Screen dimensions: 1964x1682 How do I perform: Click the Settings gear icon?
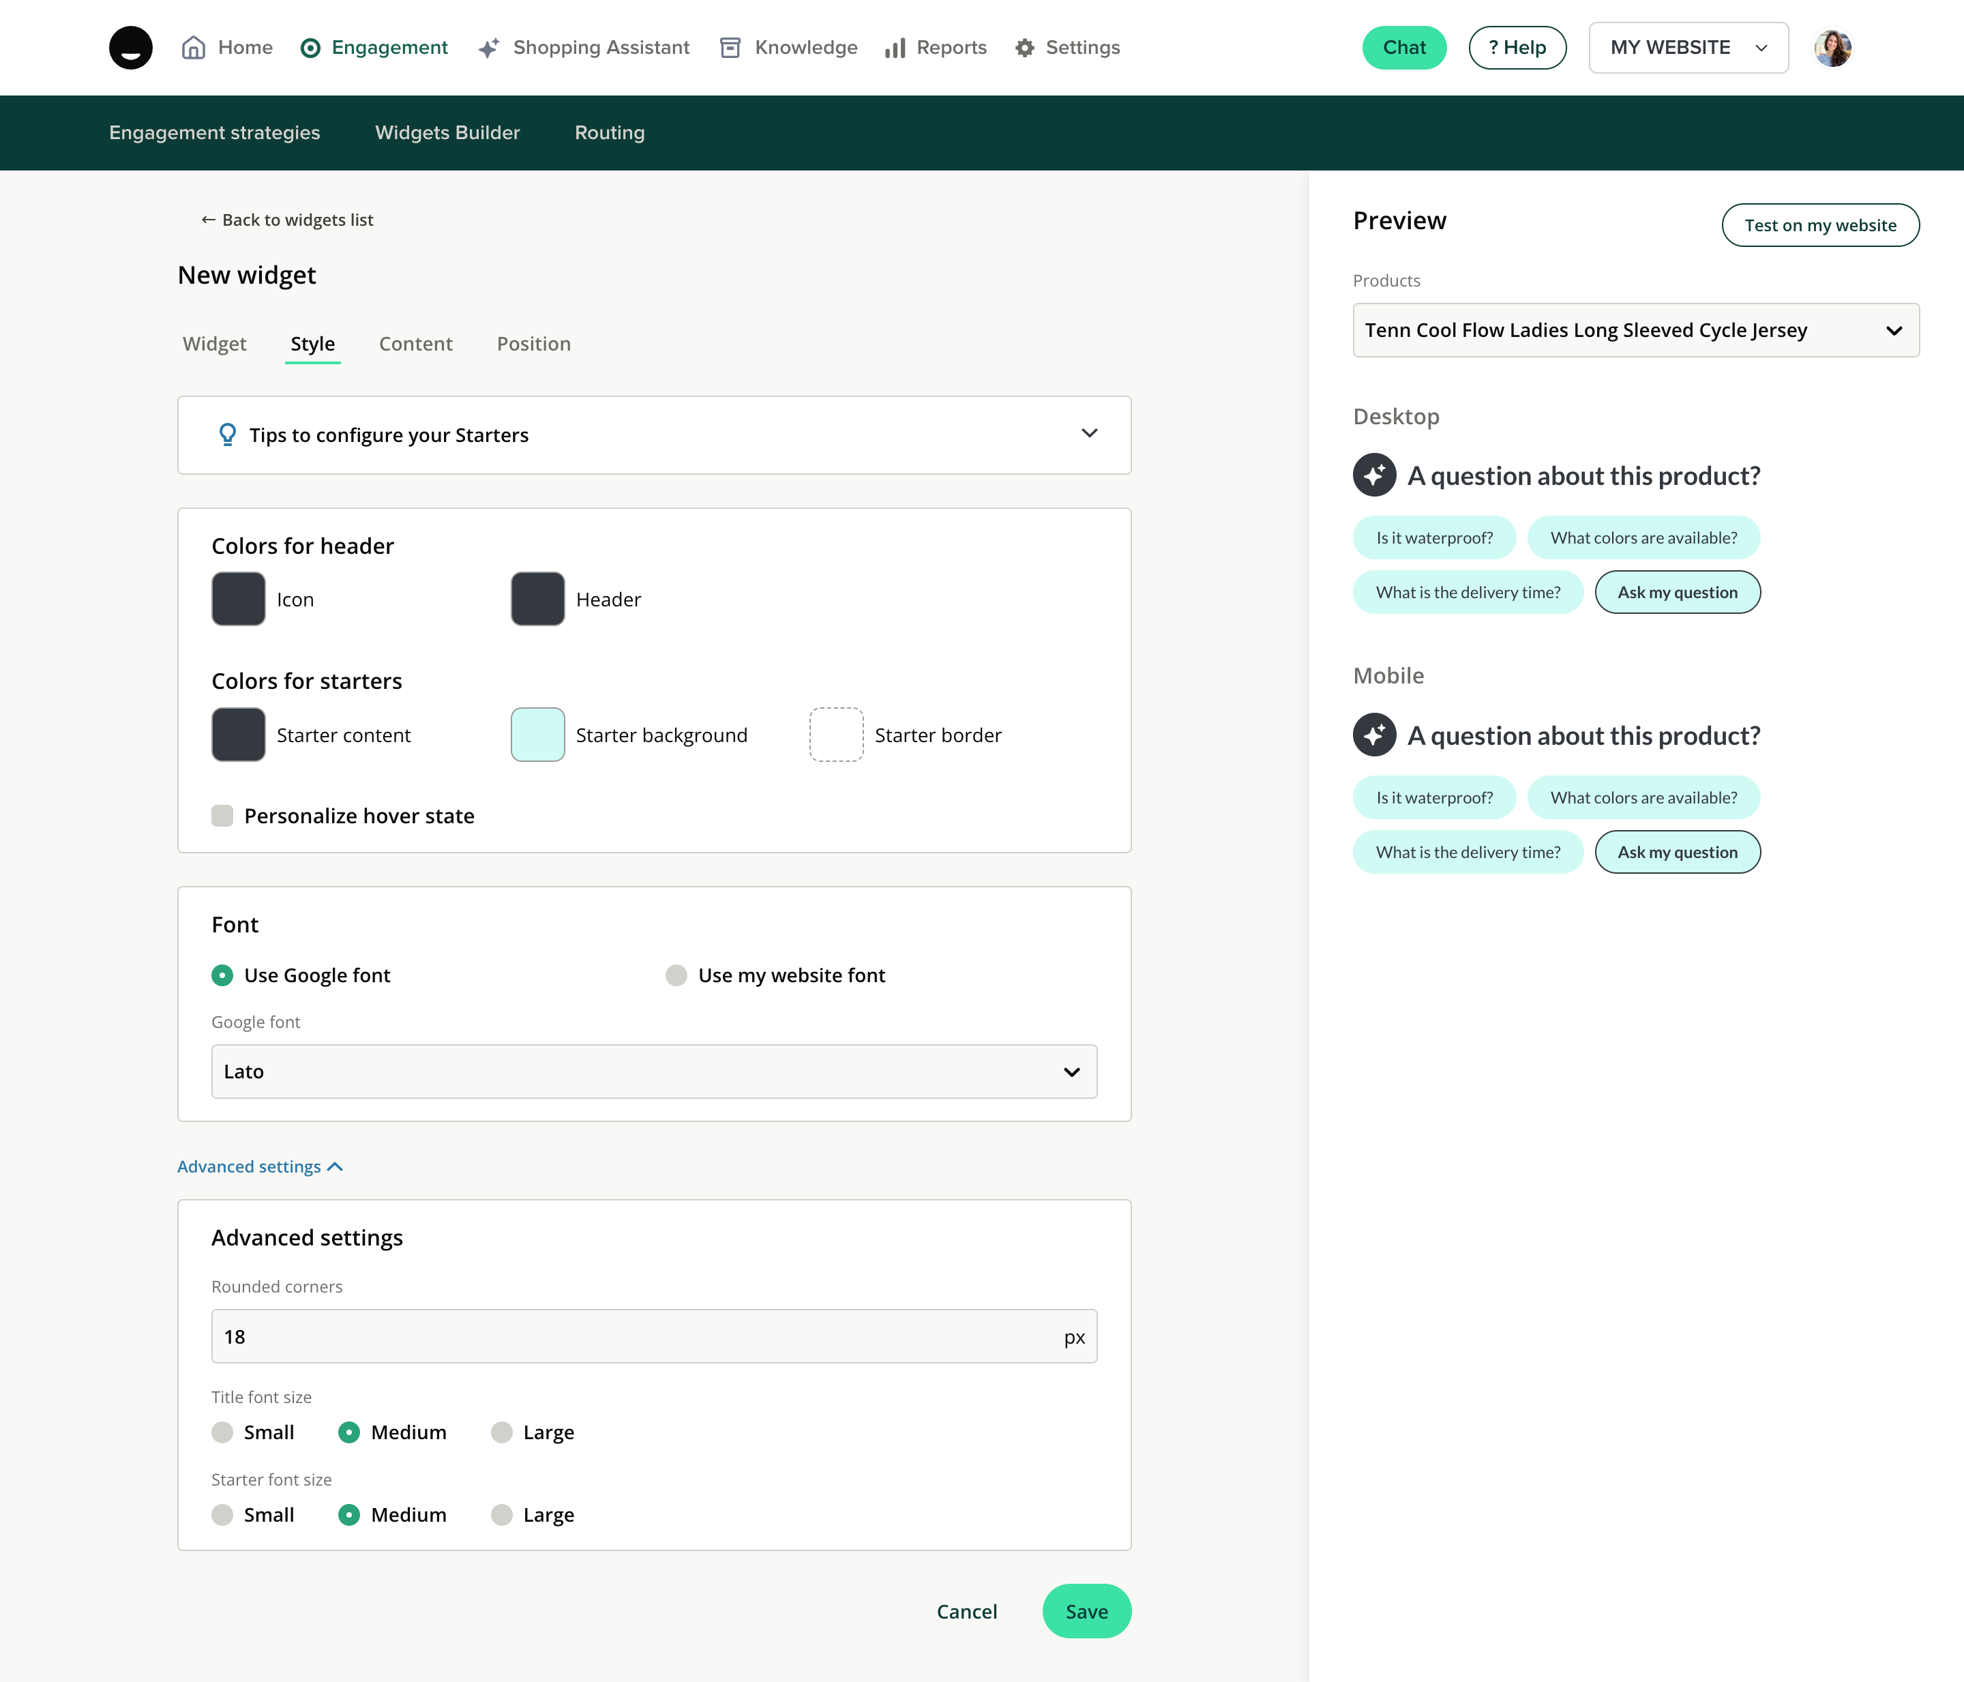[x=1025, y=48]
